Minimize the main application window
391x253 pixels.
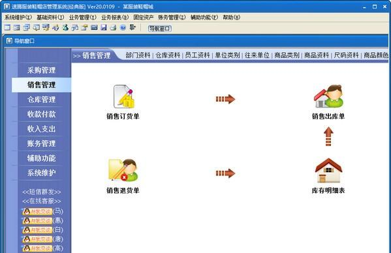pos(364,7)
